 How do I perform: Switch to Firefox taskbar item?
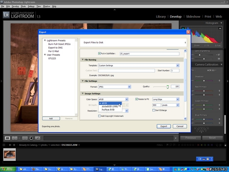point(36,169)
